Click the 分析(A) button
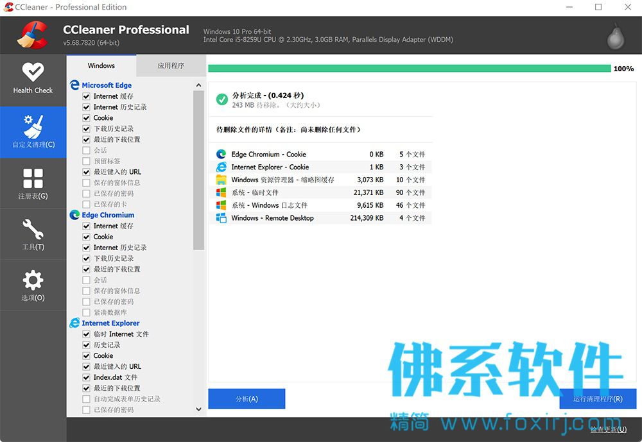 (247, 398)
